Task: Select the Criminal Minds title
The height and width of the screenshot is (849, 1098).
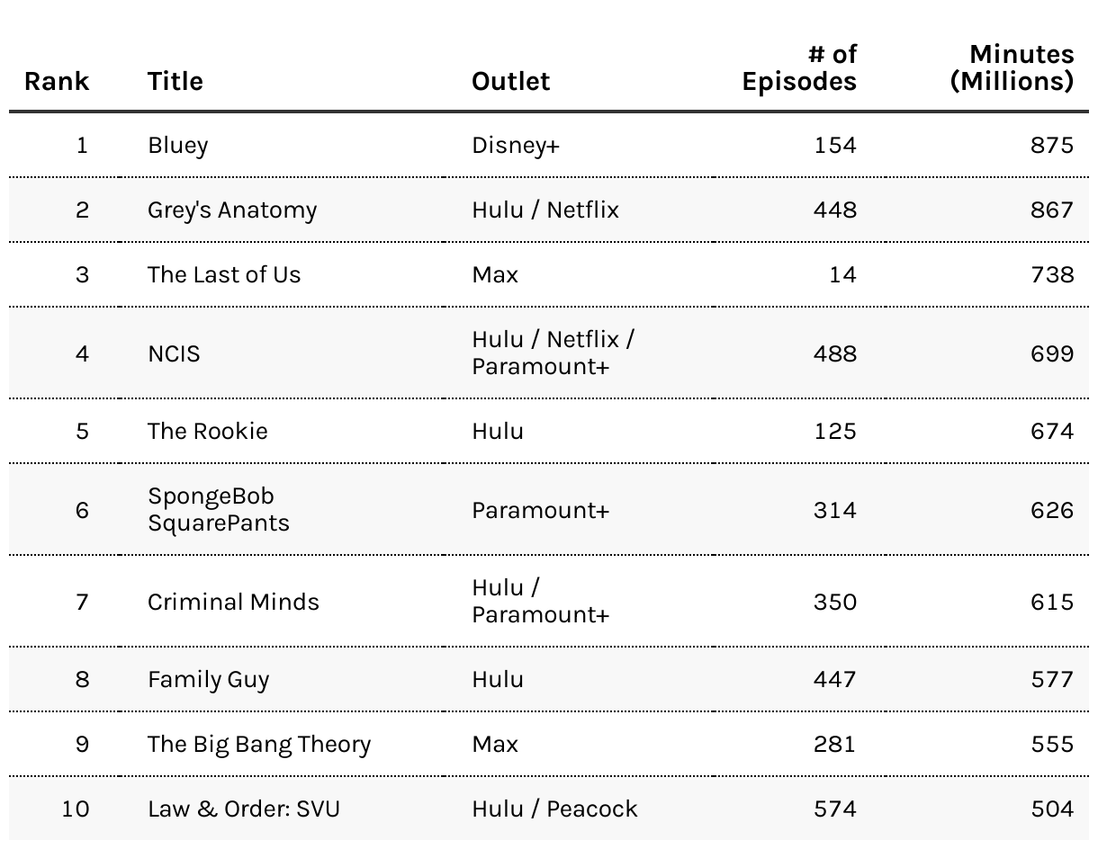Action: click(x=233, y=602)
